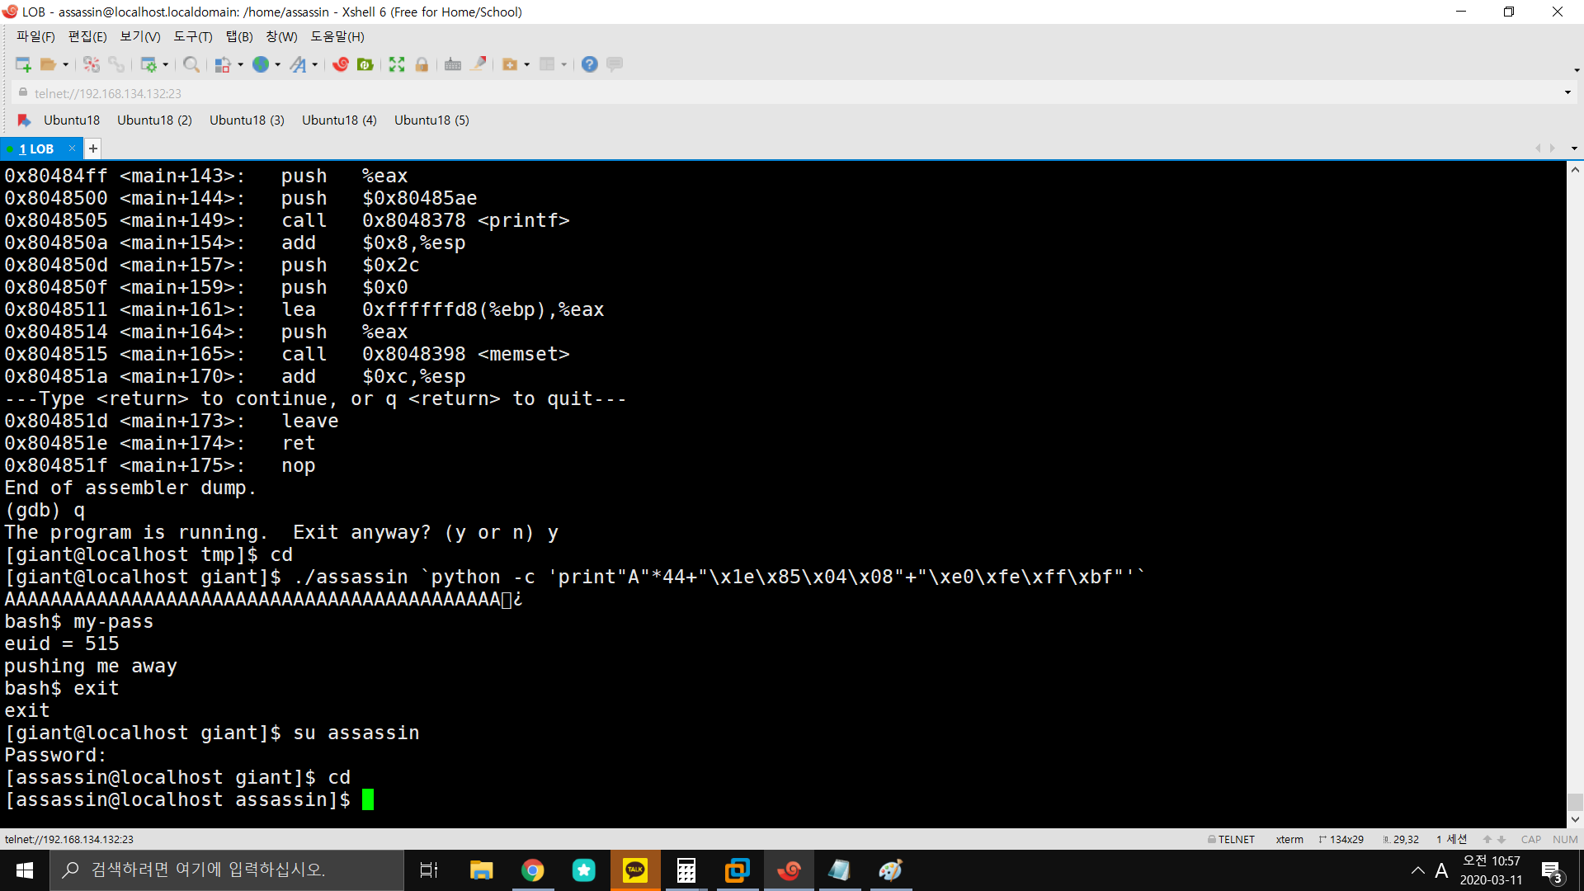Click the red Xmanager swirl icon
Viewport: 1584px width, 891px height.
[x=341, y=64]
